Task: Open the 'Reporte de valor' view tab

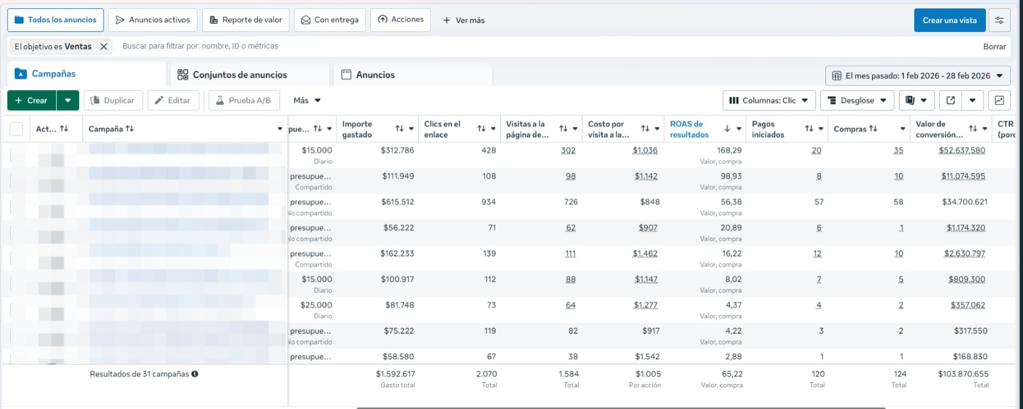Action: tap(246, 20)
